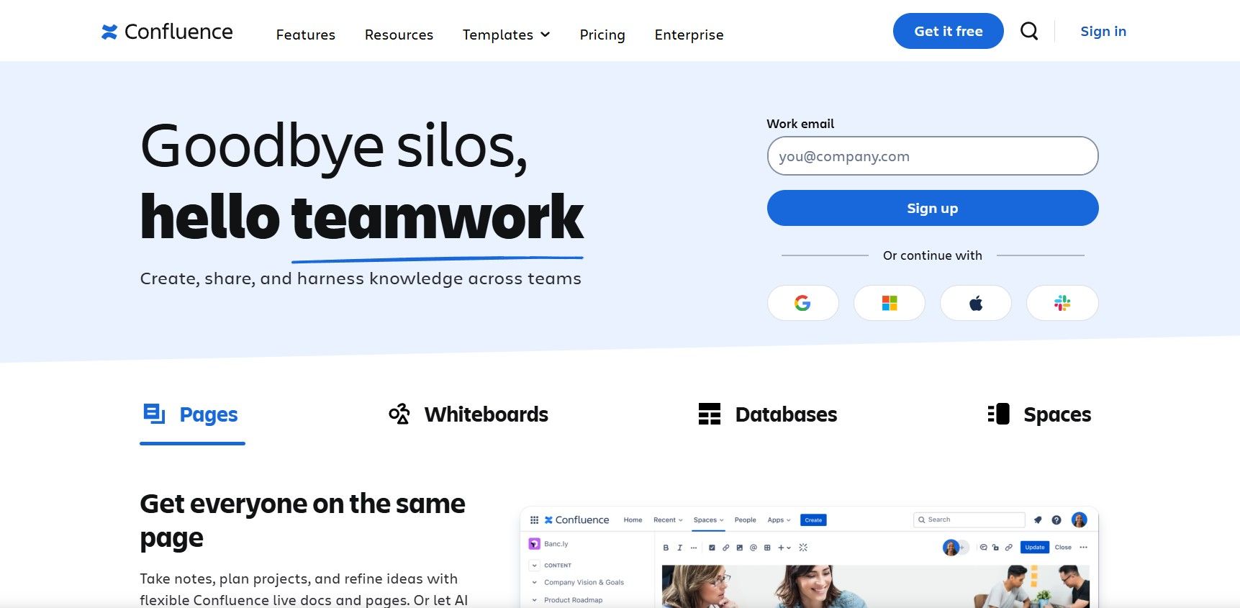This screenshot has height=608, width=1240.
Task: Go to the Pricing page
Action: (x=602, y=35)
